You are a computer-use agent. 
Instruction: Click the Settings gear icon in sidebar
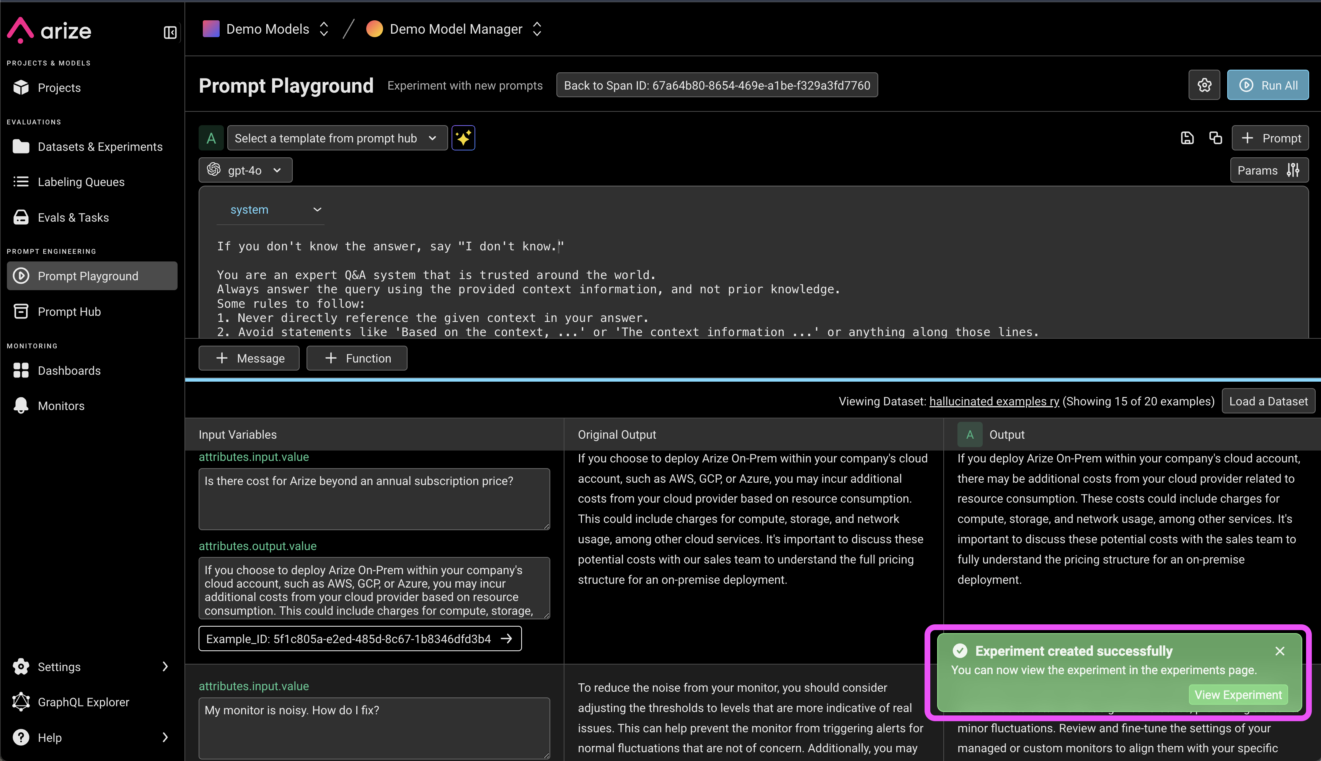coord(21,667)
